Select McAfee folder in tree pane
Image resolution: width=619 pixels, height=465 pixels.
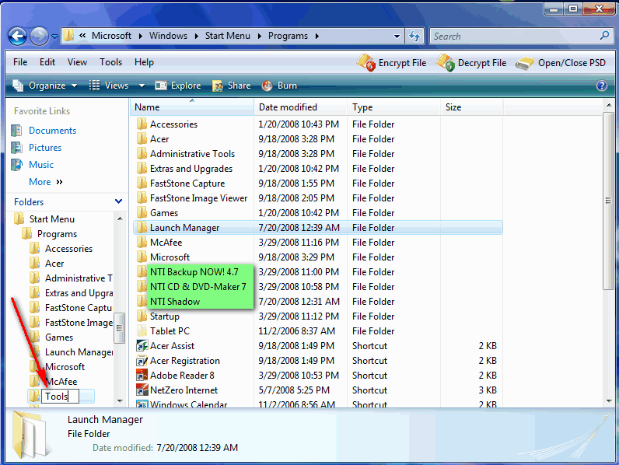(61, 382)
